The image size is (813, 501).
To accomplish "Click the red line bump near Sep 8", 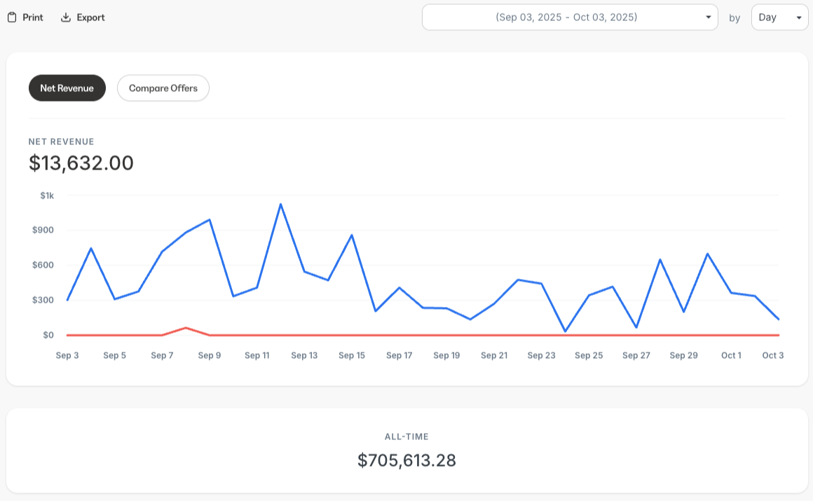I will [186, 327].
